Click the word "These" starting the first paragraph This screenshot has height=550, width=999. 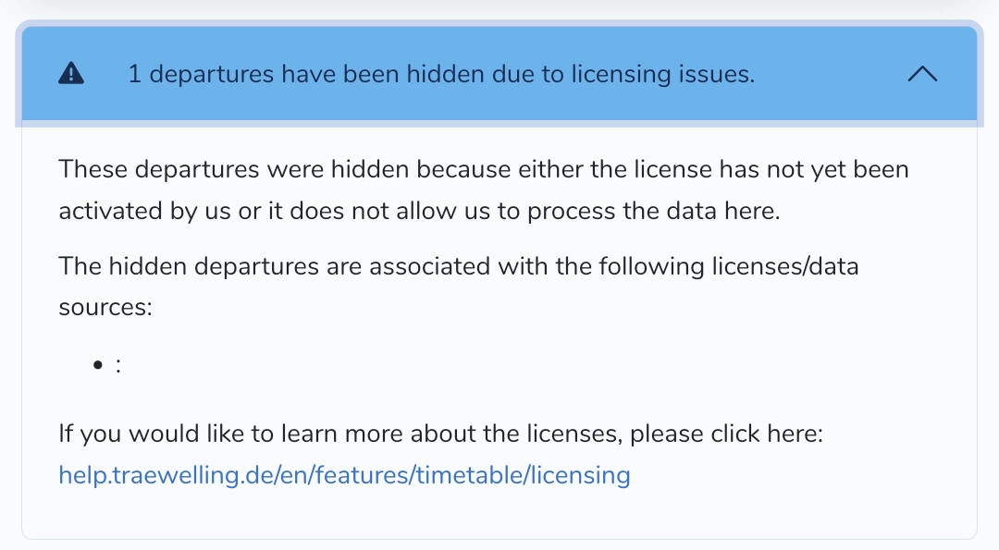(x=92, y=170)
